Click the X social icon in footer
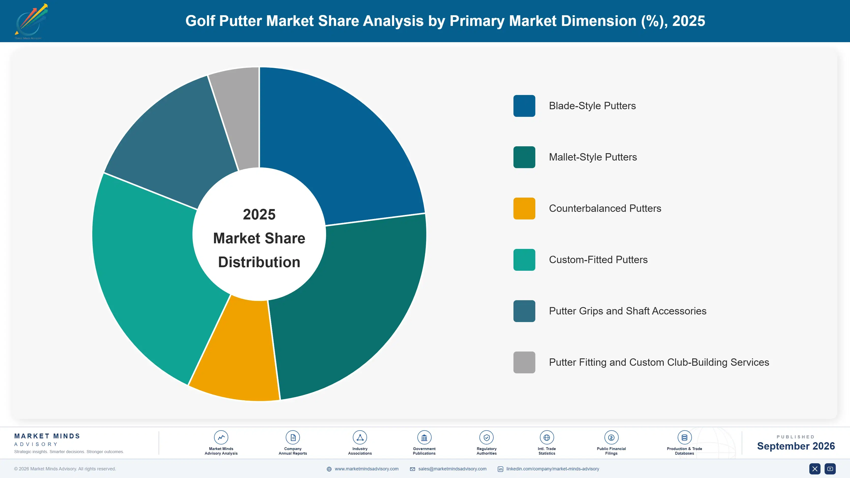The height and width of the screenshot is (478, 850). point(815,469)
